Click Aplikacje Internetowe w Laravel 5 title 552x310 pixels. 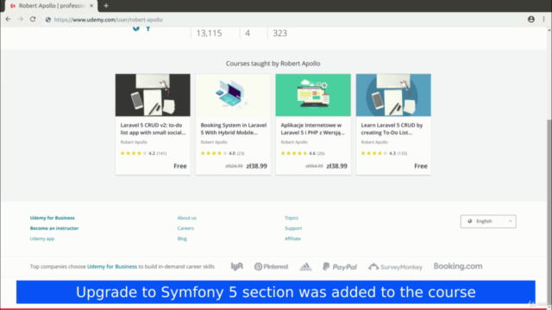point(312,128)
